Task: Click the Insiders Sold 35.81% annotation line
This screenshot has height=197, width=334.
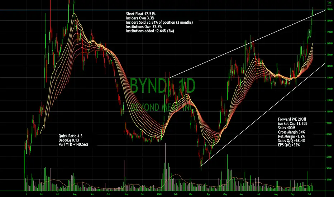Action: pyautogui.click(x=159, y=22)
